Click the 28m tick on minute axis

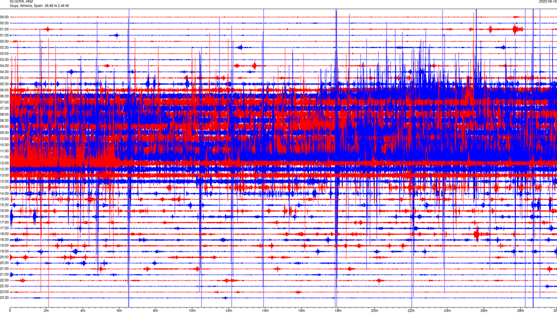(520, 311)
